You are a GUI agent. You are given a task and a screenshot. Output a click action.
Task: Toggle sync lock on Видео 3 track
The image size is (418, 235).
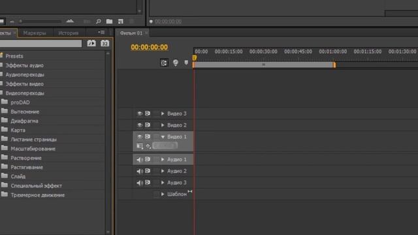tap(148, 114)
